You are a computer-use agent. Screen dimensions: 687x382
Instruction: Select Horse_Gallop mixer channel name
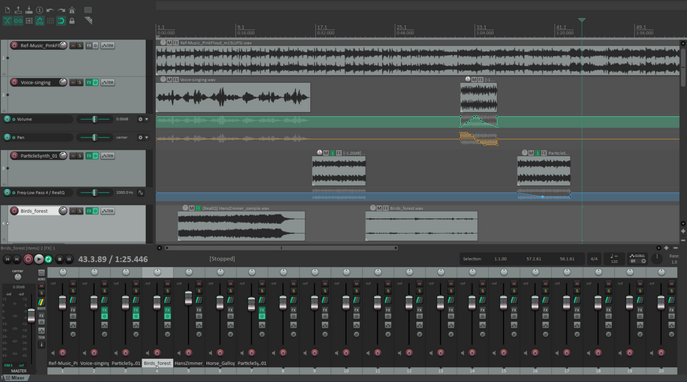(x=220, y=363)
